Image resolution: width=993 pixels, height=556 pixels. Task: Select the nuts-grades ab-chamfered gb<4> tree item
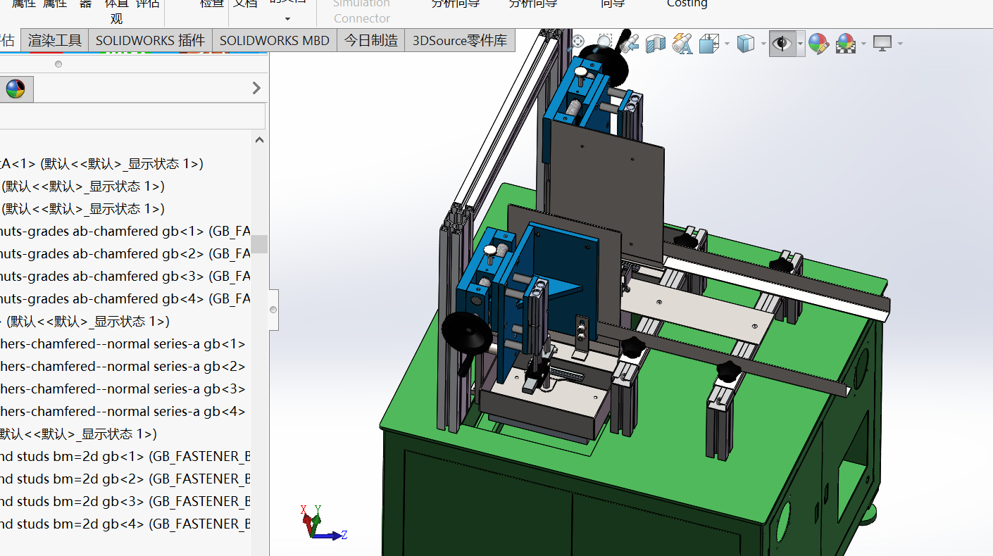click(x=125, y=298)
